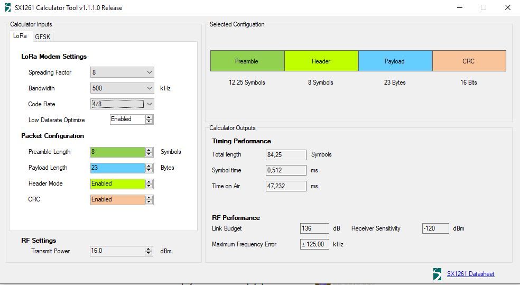Click the Semtech logo beside datasheet link
The image size is (520, 285).
point(438,274)
